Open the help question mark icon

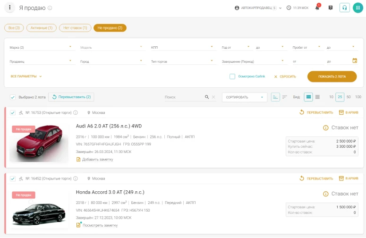point(331,8)
